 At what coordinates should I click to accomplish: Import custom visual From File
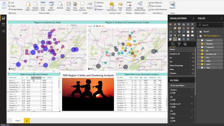coord(120,6)
